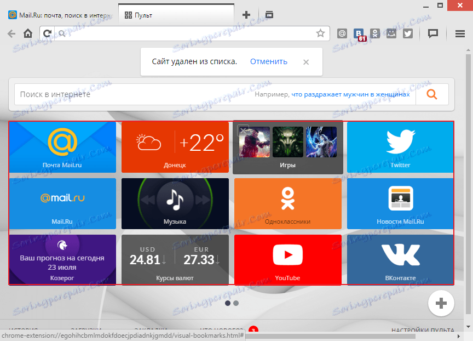Click Отменить to undo removal
The image size is (473, 341).
click(x=268, y=61)
